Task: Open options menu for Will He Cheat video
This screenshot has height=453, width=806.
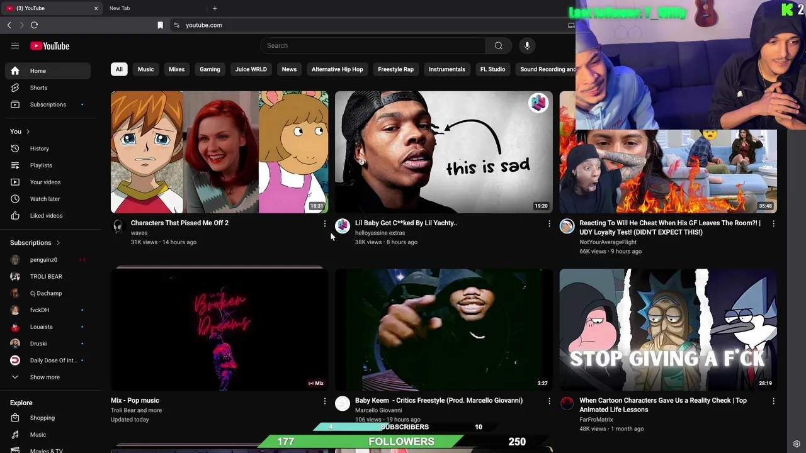Action: pyautogui.click(x=773, y=223)
